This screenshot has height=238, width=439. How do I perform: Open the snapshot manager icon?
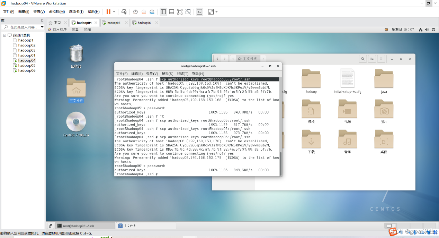[x=152, y=12]
